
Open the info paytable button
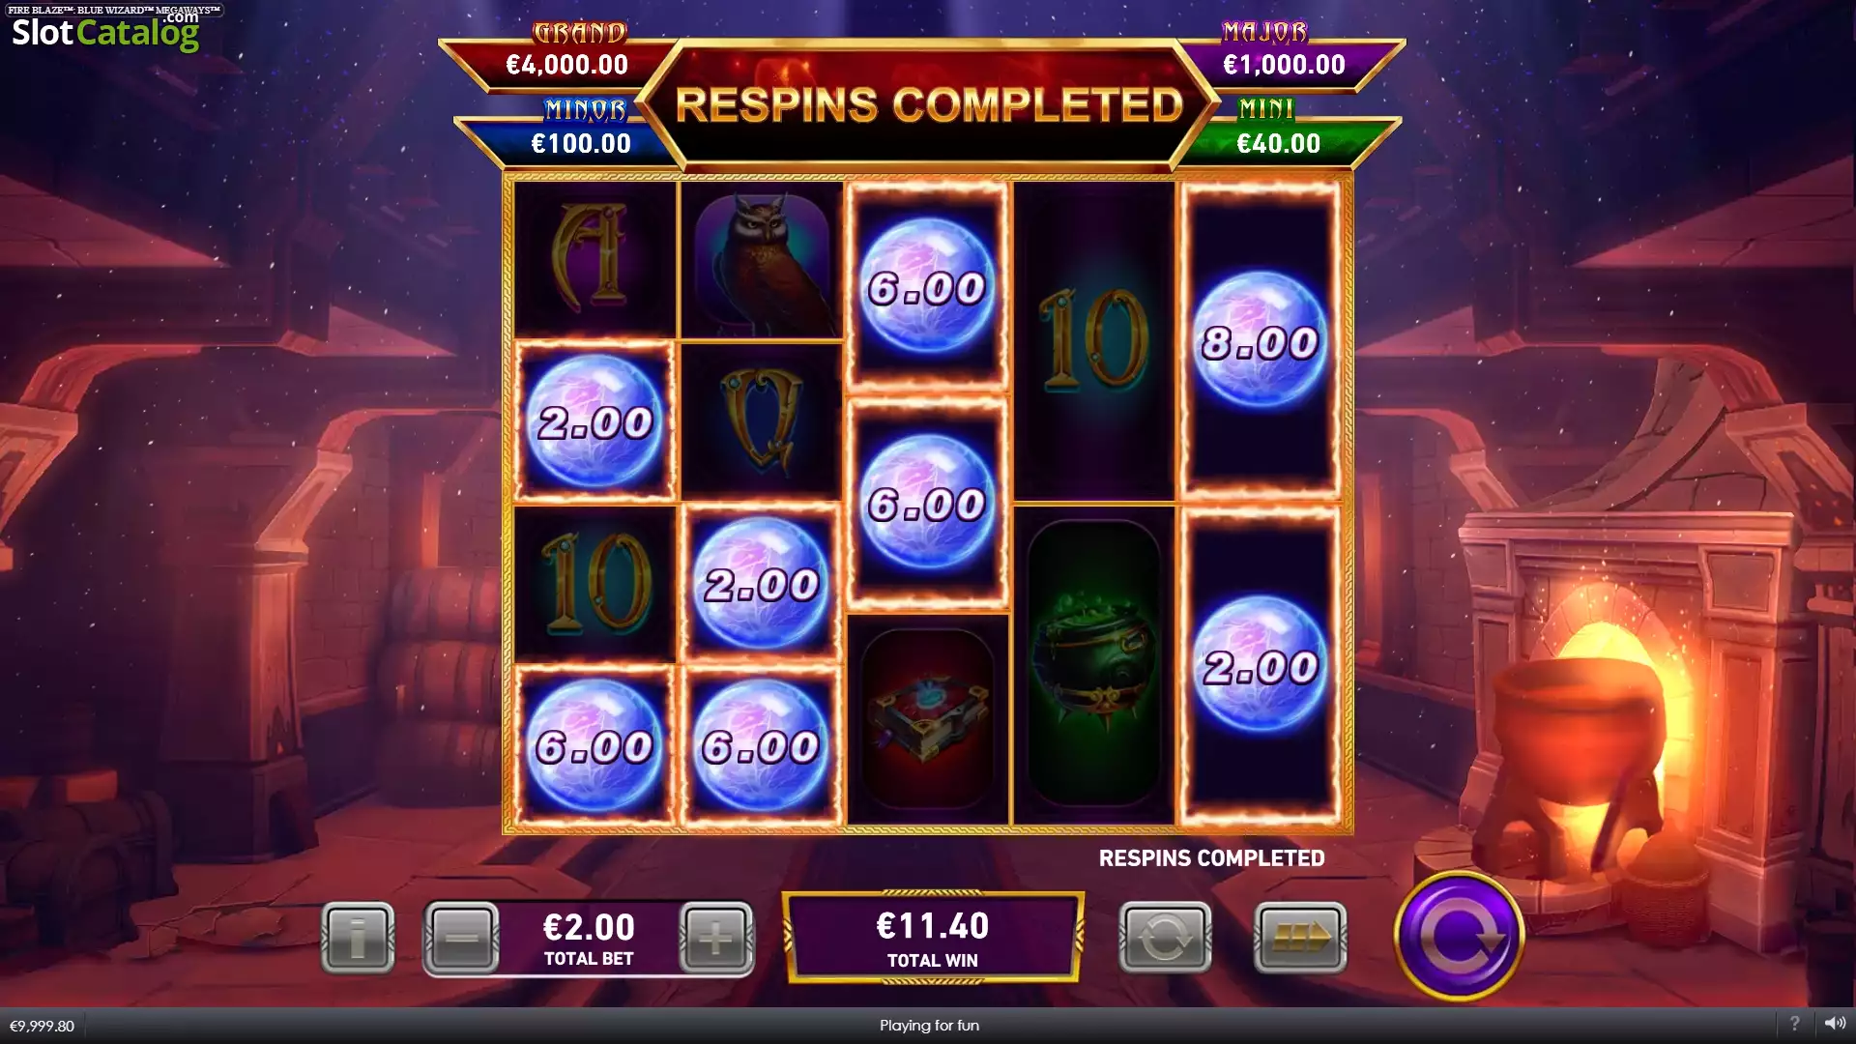[358, 937]
